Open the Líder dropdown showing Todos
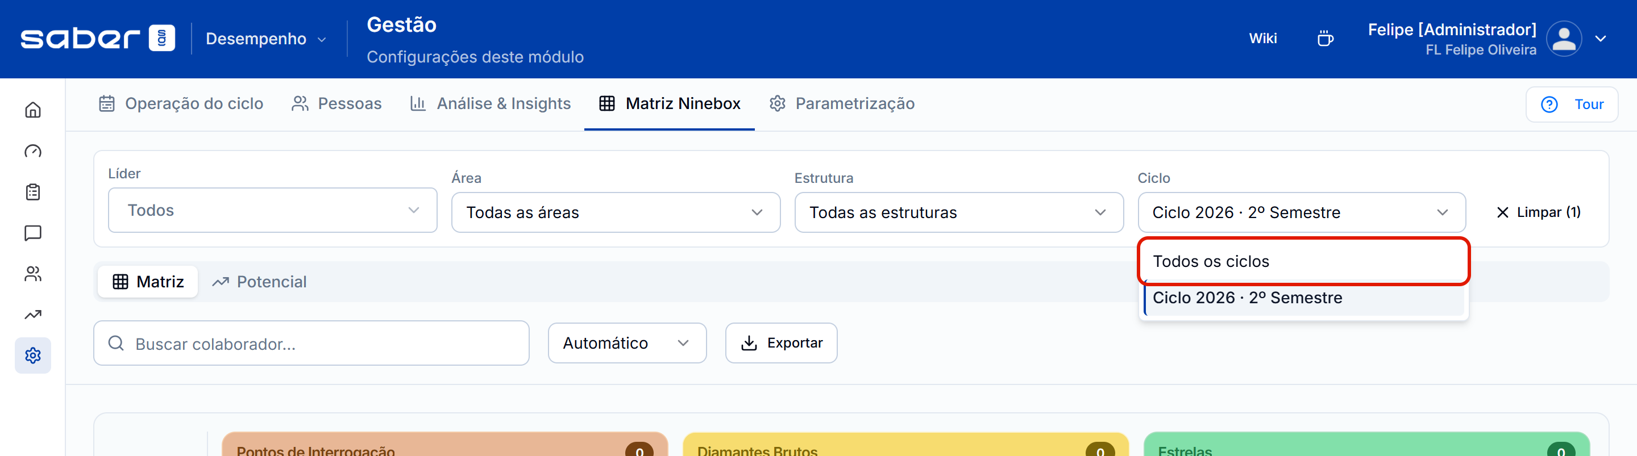 point(273,210)
